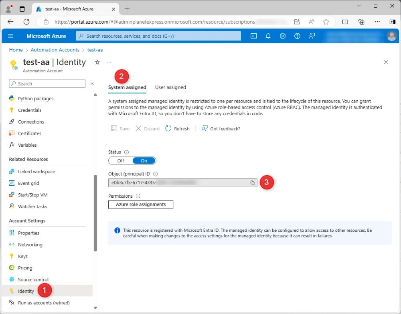The image size is (401, 314).
Task: Open Properties in sidebar
Action: click(28, 233)
